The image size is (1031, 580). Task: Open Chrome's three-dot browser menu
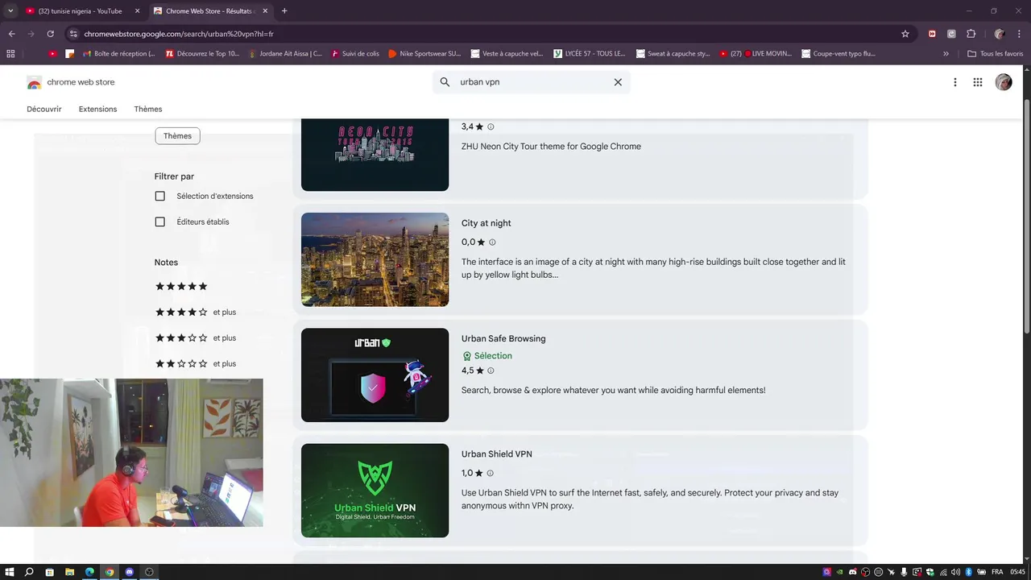click(x=1020, y=34)
